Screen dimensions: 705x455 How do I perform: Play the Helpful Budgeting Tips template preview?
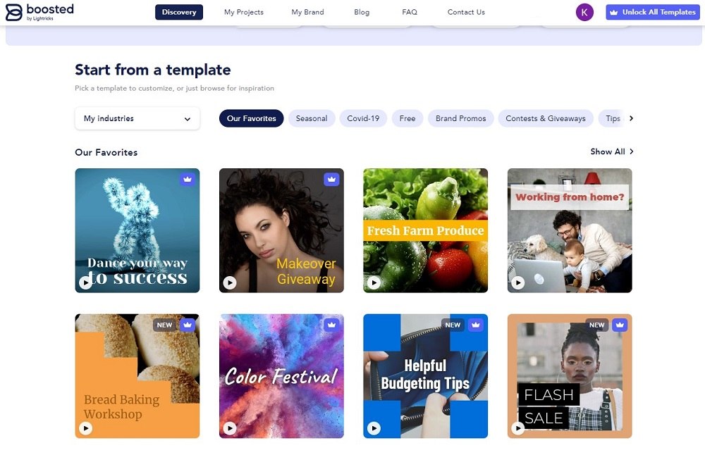click(x=374, y=428)
